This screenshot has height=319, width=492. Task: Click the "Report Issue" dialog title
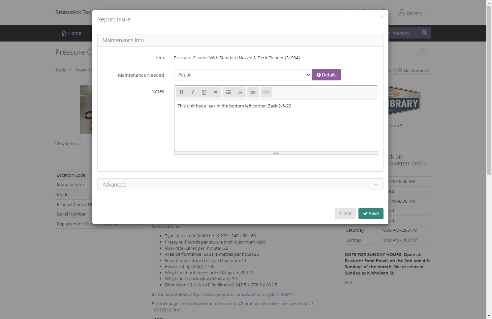pyautogui.click(x=114, y=19)
